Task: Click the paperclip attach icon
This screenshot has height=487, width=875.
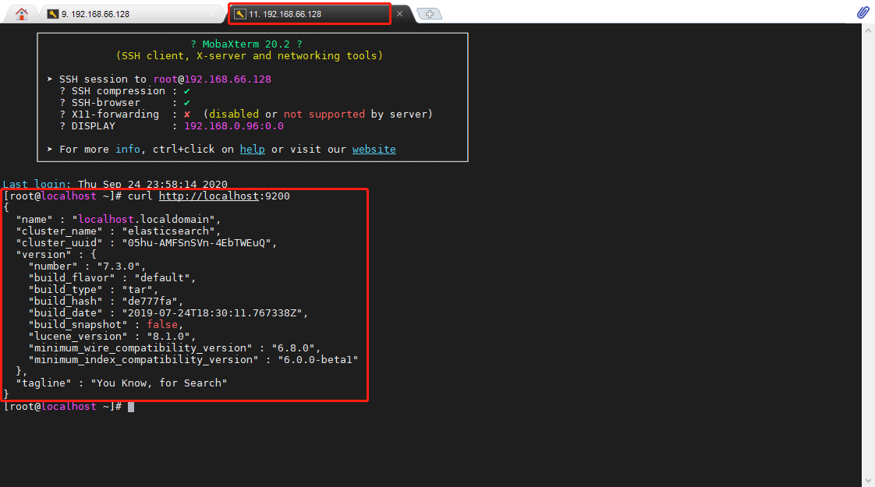Action: pos(863,12)
